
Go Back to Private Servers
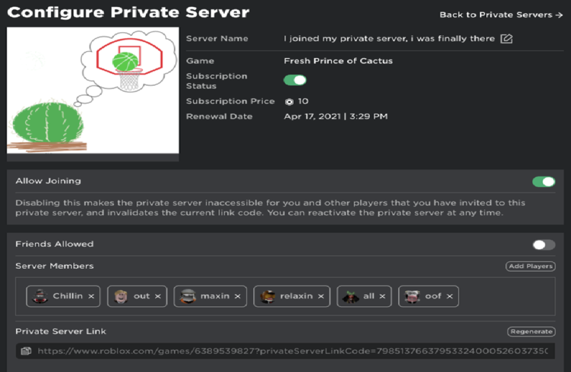coord(501,15)
